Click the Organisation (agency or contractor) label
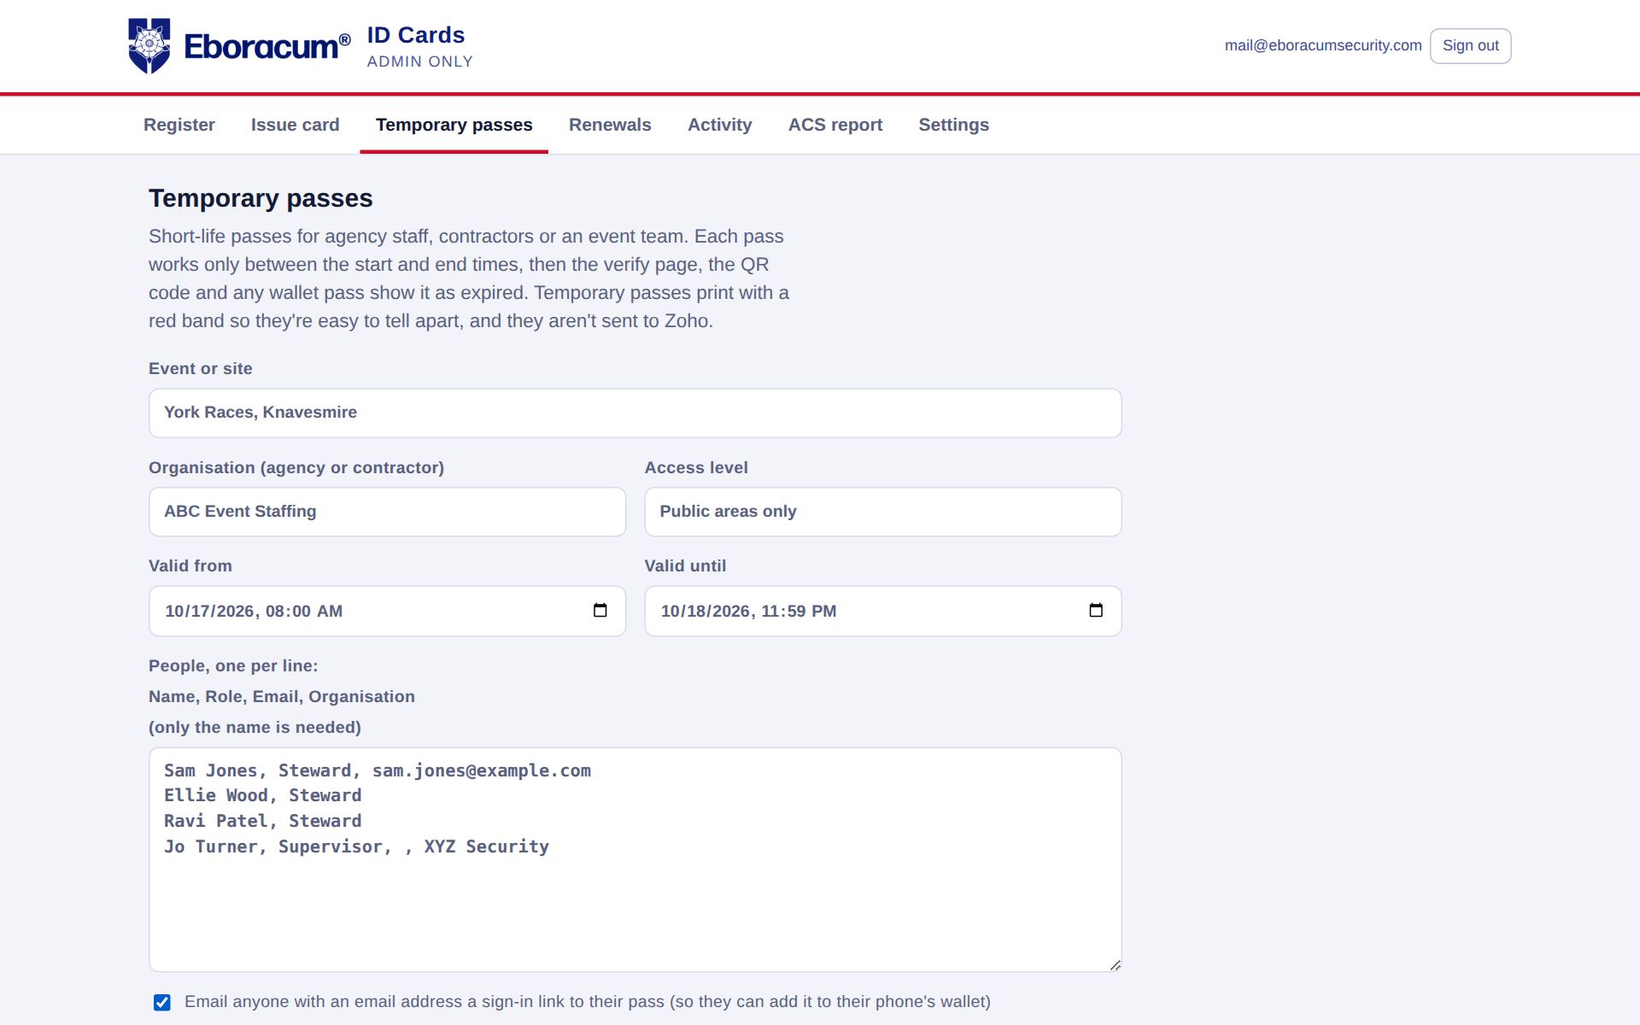Image resolution: width=1640 pixels, height=1025 pixels. coord(296,467)
